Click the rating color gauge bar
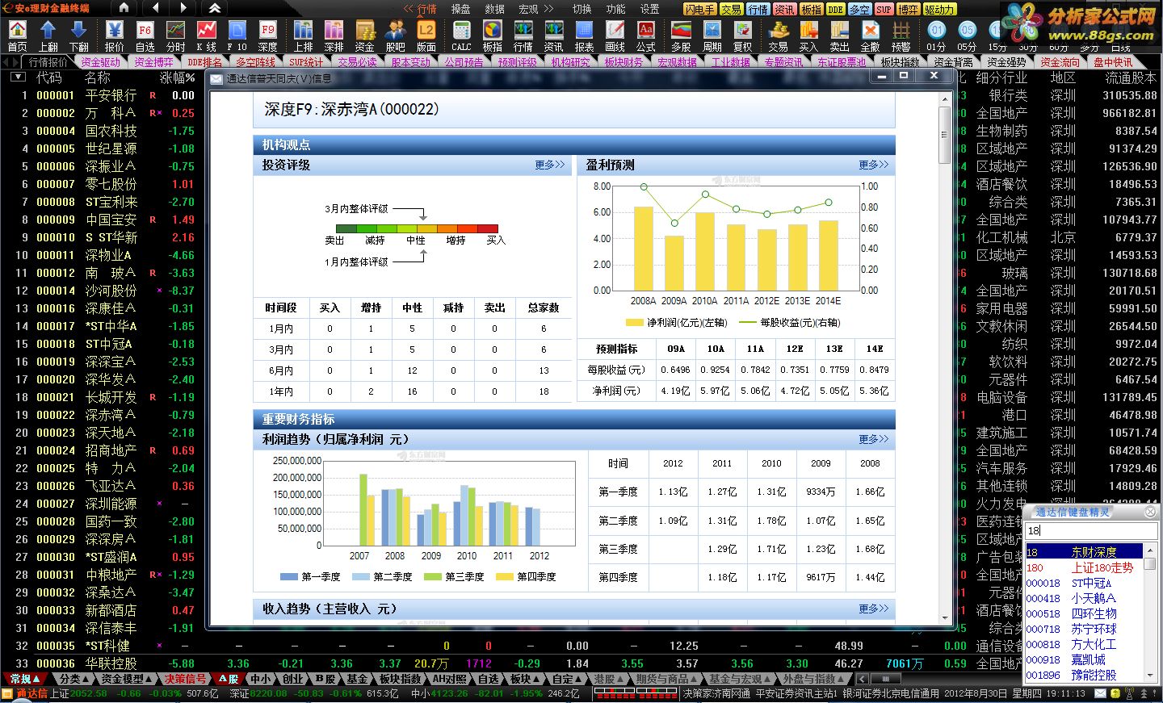Screen dimensions: 1163x703 point(417,228)
